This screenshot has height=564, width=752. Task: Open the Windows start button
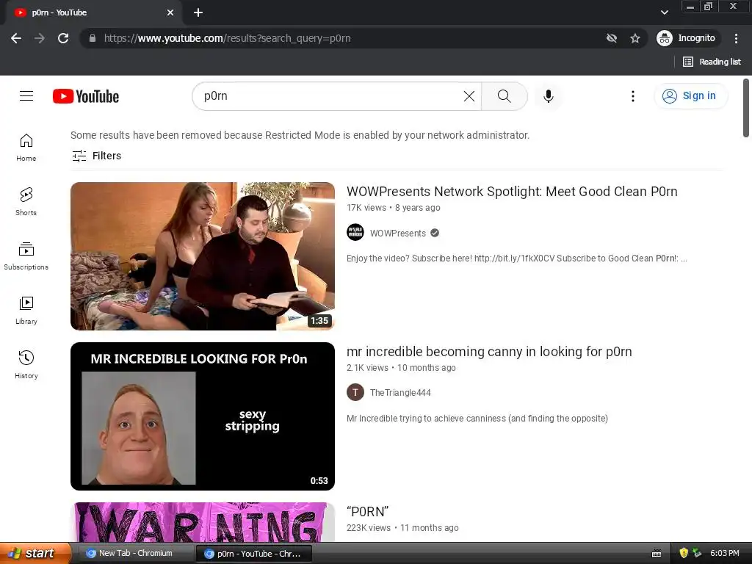(x=34, y=553)
